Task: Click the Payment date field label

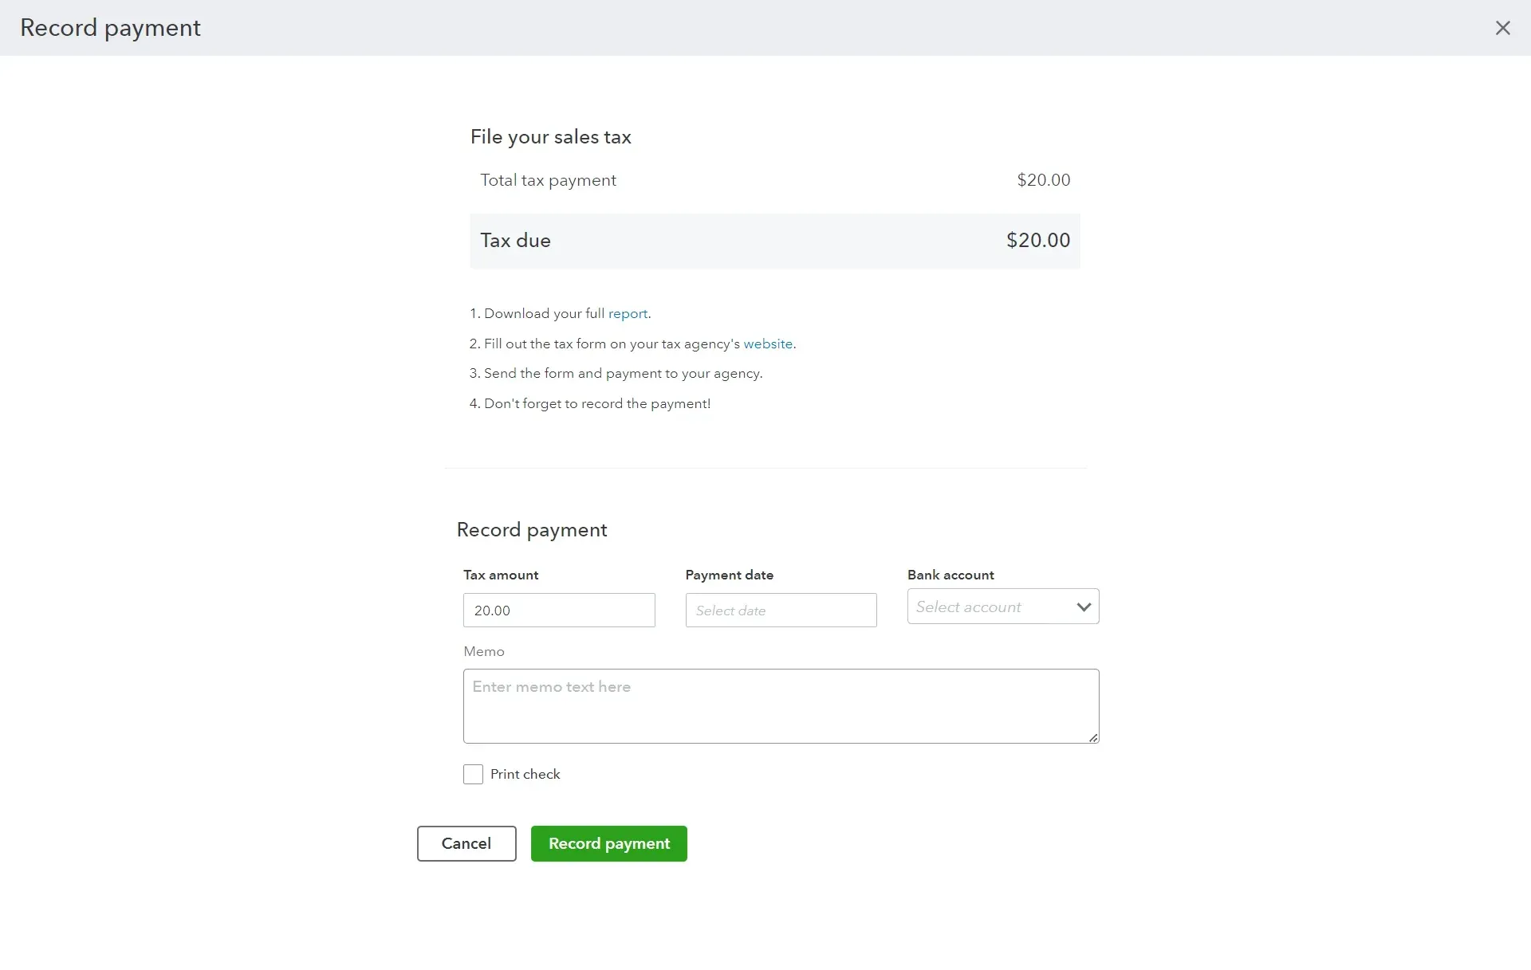Action: tap(729, 575)
